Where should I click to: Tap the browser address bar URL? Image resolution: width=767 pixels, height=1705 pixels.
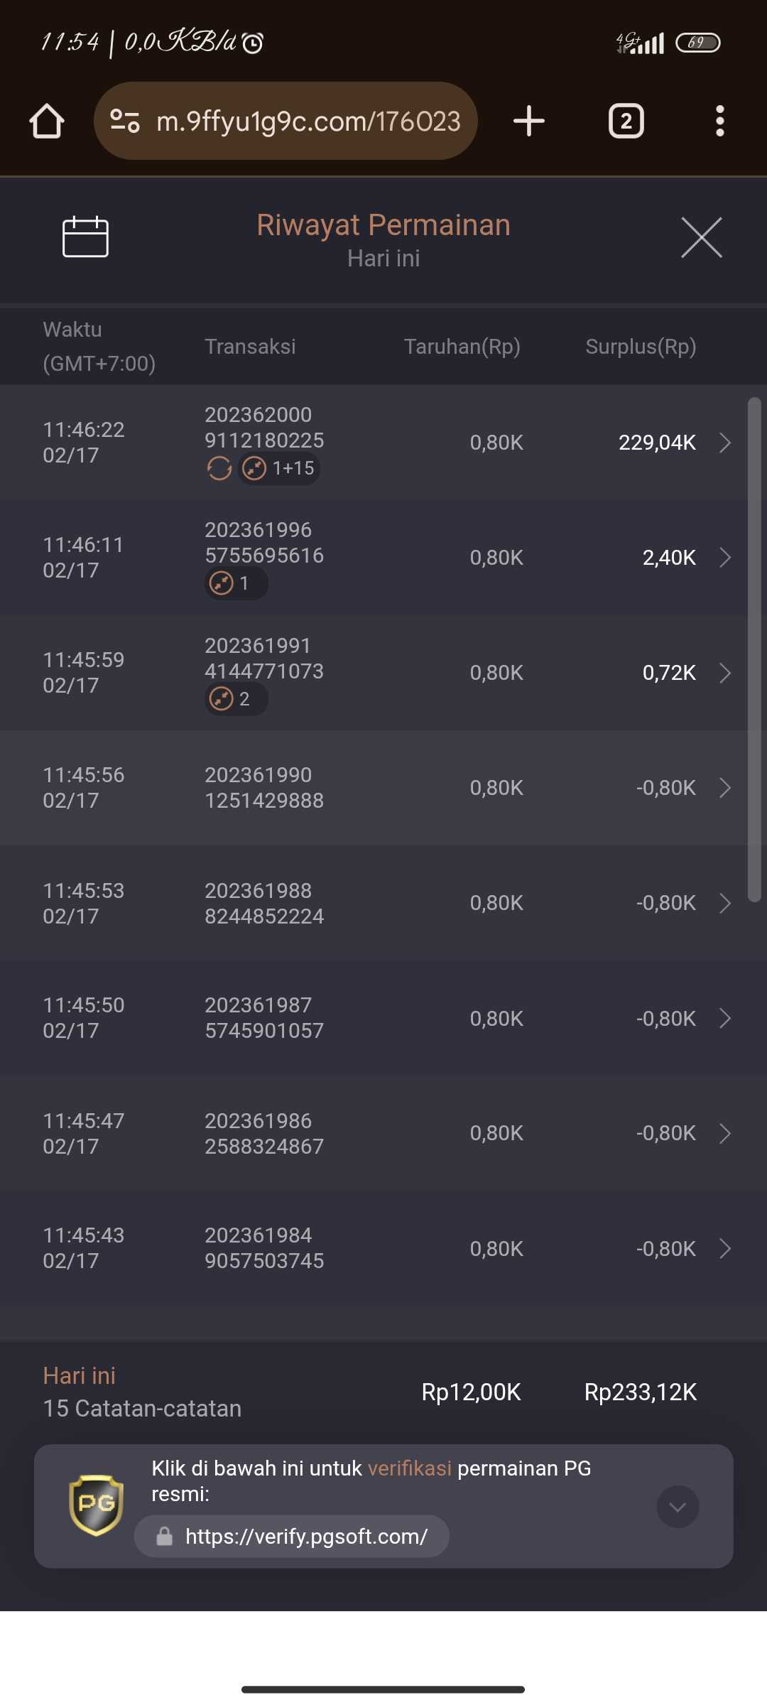point(308,121)
